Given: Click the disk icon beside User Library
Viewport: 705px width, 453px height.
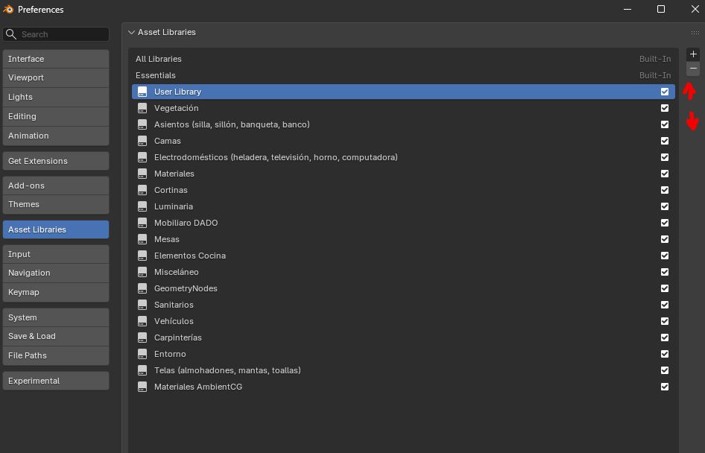Looking at the screenshot, I should (142, 92).
